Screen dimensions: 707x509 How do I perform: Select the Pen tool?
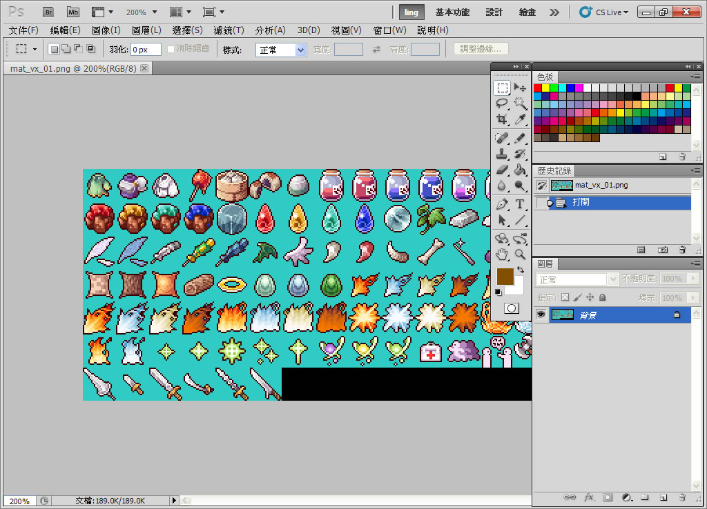pyautogui.click(x=502, y=204)
